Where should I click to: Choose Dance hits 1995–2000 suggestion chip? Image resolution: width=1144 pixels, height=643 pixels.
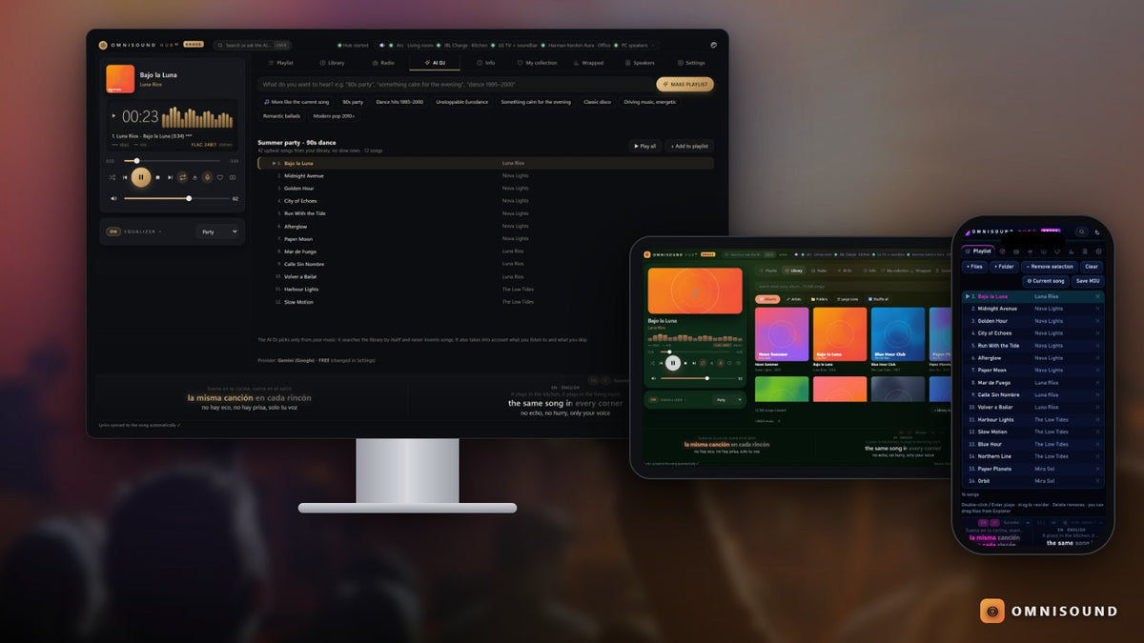pos(399,102)
